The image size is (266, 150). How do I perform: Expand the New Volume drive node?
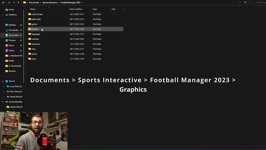pyautogui.click(x=4, y=92)
